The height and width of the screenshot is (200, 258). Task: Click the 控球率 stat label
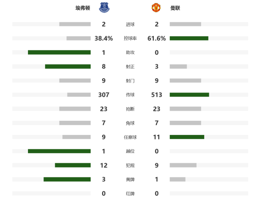(130, 38)
